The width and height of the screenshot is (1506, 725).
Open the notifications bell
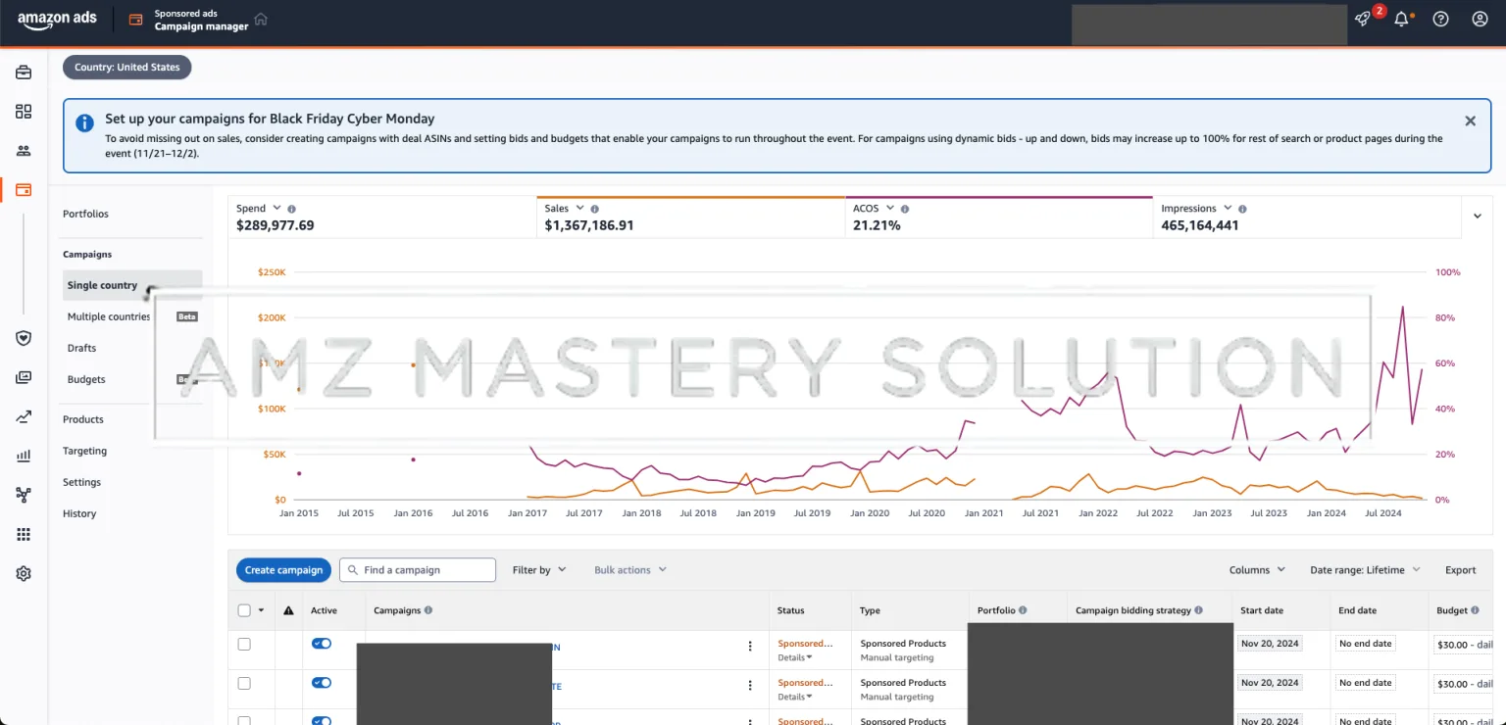coord(1401,19)
